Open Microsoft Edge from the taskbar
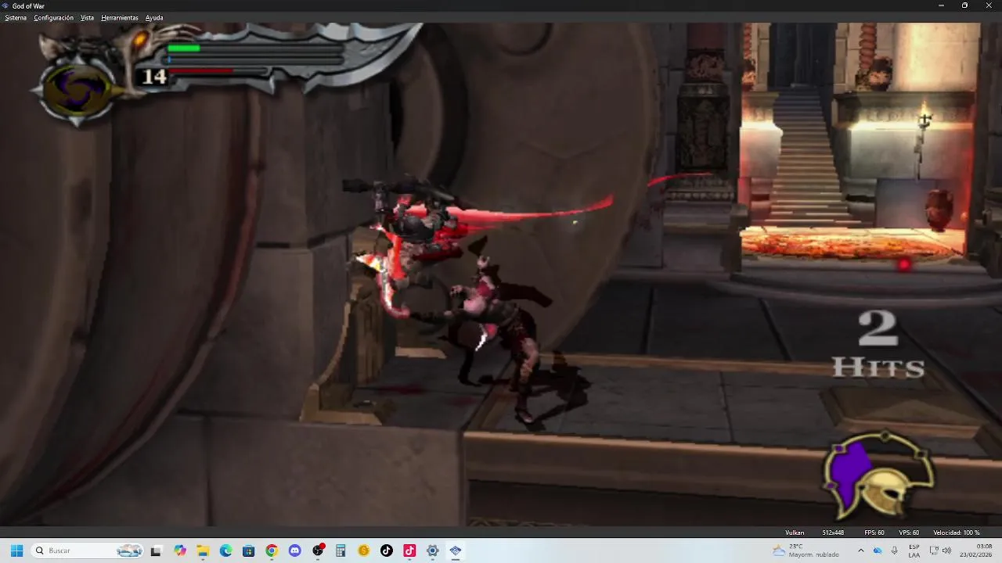 pos(225,550)
